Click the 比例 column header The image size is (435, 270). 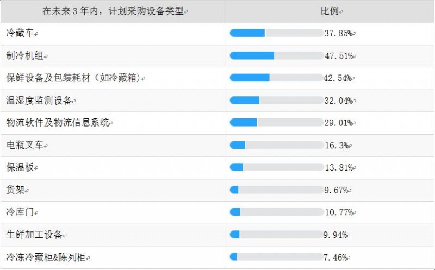pos(330,11)
